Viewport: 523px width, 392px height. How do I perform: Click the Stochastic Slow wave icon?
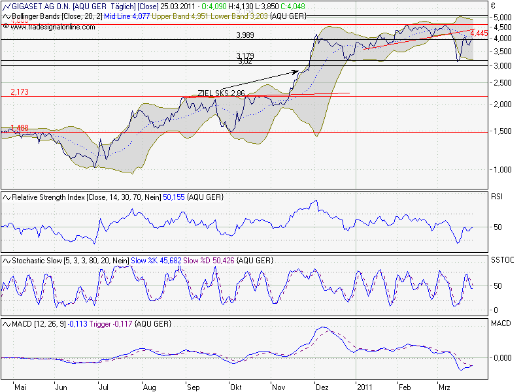pos(6,260)
